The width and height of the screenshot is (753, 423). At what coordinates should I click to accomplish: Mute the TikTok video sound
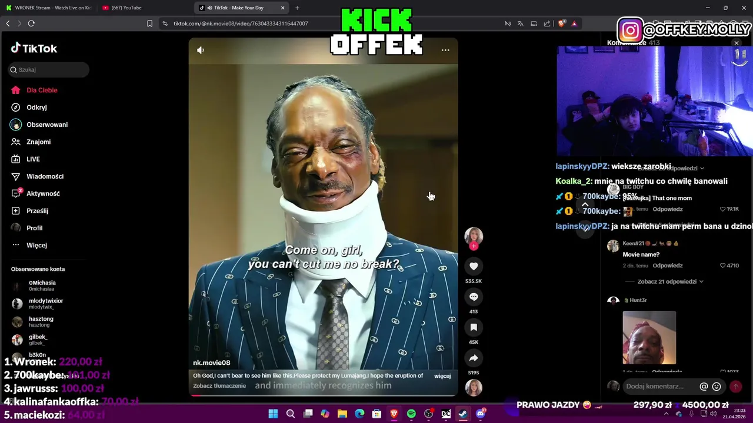point(201,50)
